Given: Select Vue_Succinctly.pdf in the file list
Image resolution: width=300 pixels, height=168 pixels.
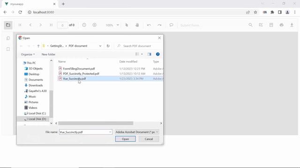Looking at the screenshot, I should pyautogui.click(x=110, y=78).
